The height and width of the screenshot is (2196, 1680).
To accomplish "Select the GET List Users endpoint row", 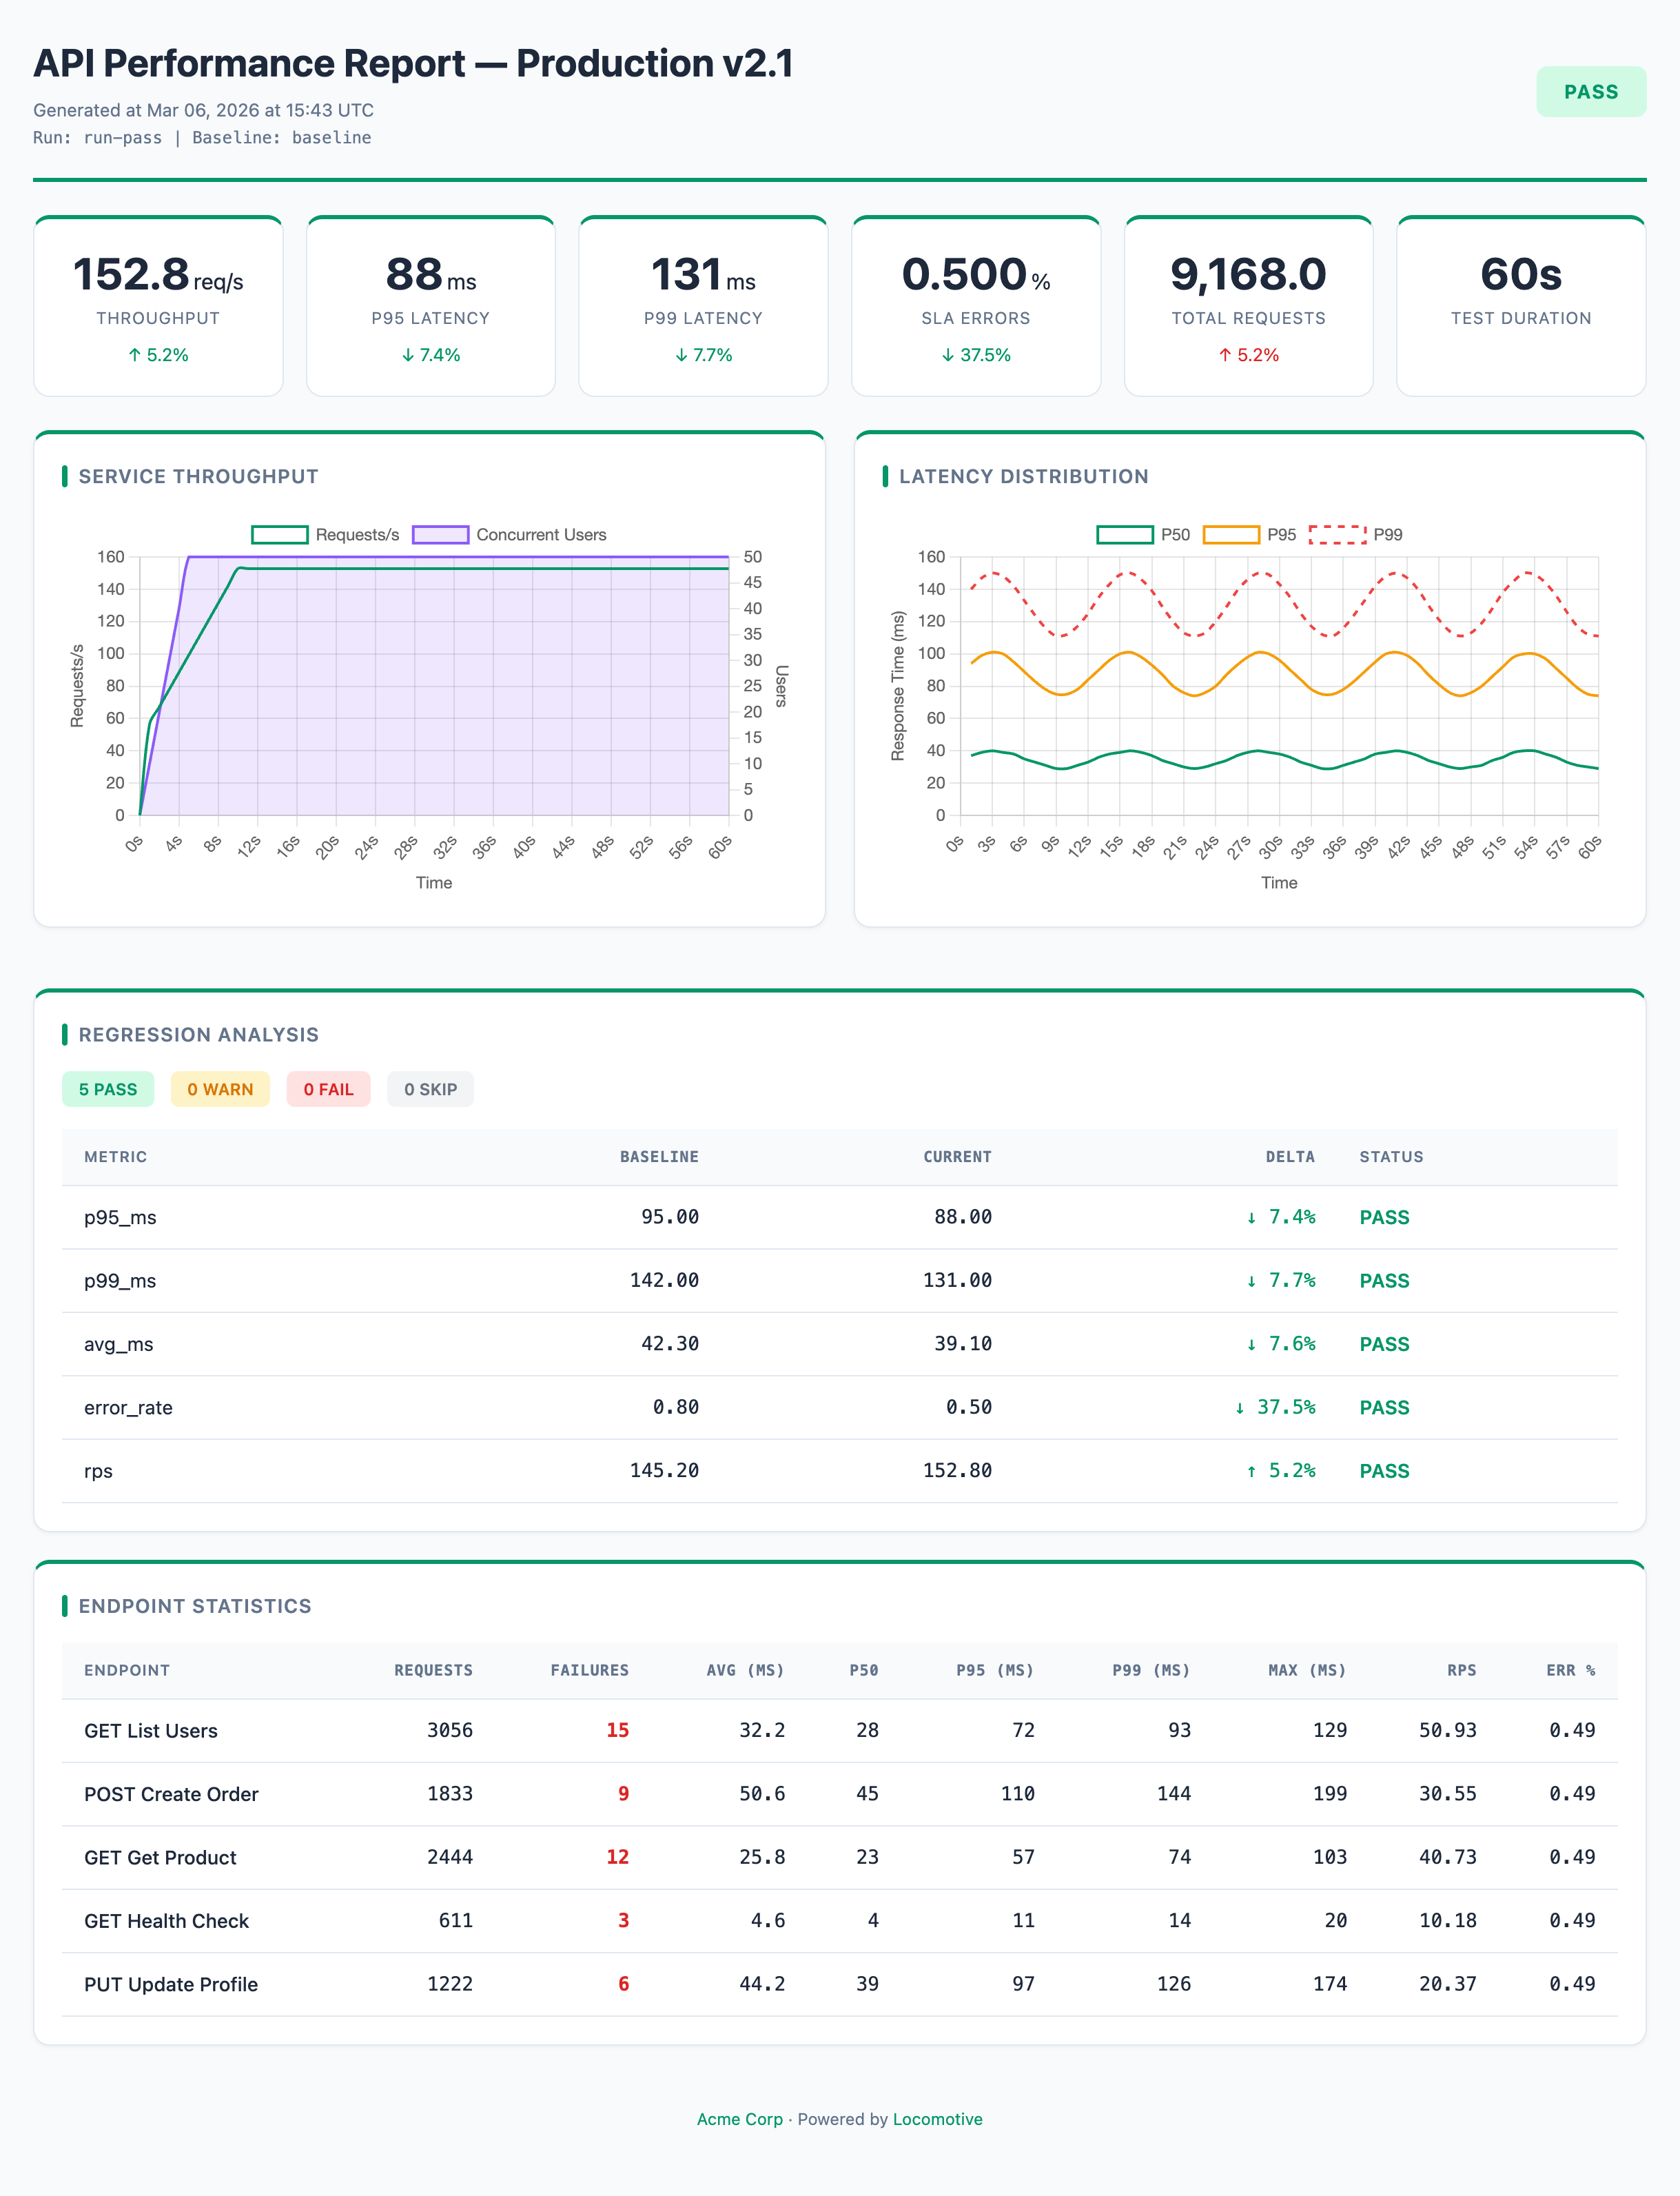I will coord(840,1731).
